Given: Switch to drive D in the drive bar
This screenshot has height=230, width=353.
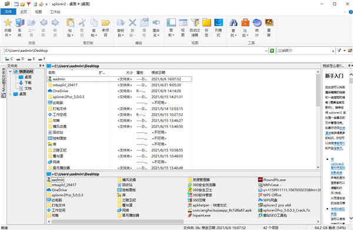Looking at the screenshot, I should (x=20, y=59).
